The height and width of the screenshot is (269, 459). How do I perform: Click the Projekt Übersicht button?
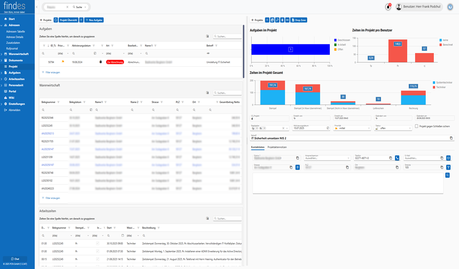tap(69, 20)
